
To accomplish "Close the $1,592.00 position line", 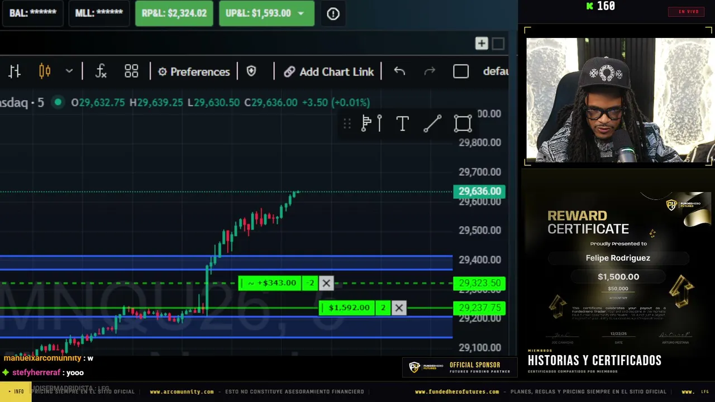I will tap(399, 308).
